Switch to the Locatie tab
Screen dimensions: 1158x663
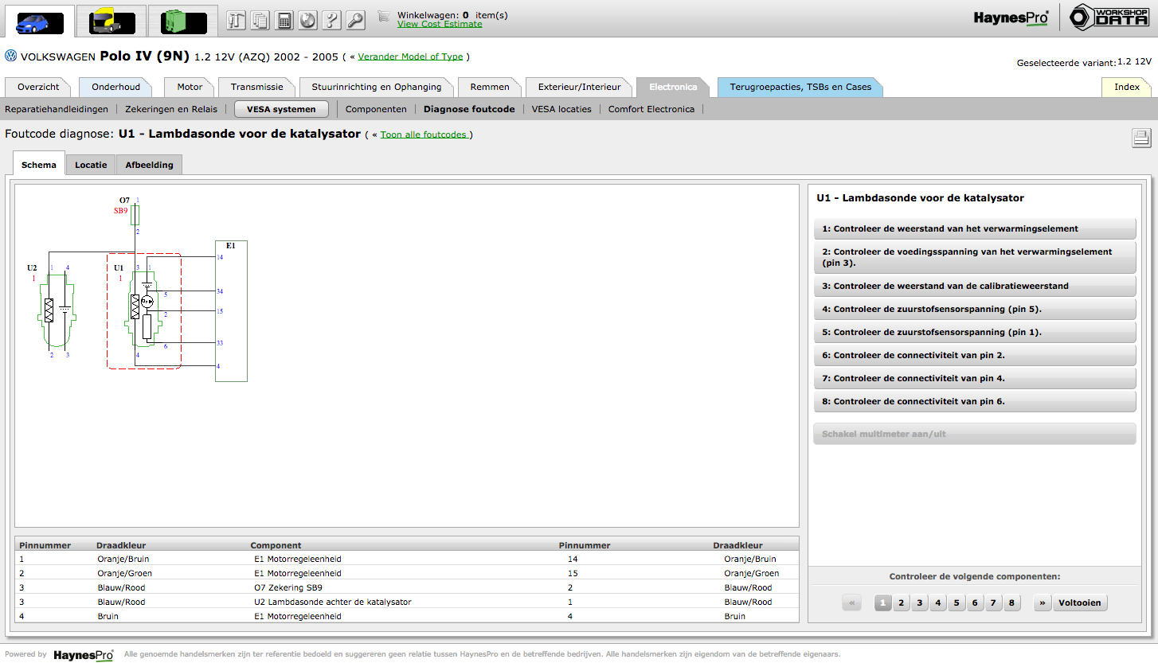pos(91,166)
